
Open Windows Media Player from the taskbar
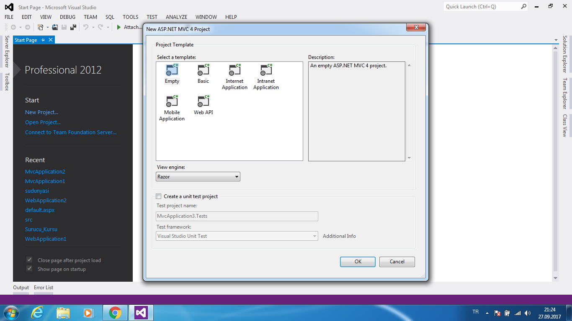click(88, 312)
